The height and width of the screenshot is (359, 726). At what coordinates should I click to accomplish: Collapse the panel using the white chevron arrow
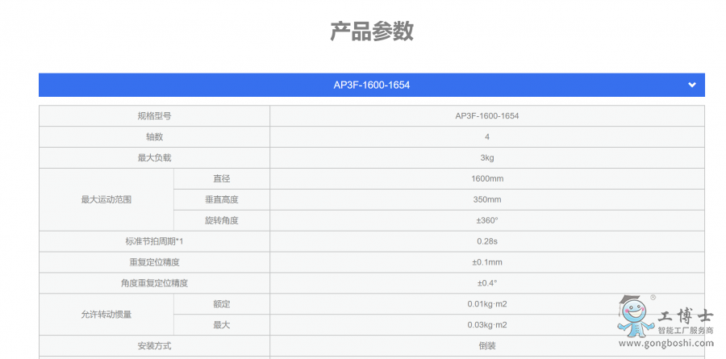[x=691, y=85]
